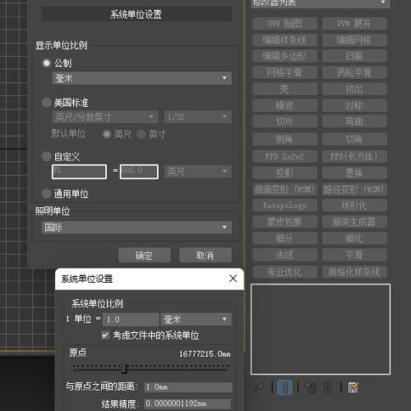
Task: Close the 系统单位设置 dialog
Action: point(233,279)
